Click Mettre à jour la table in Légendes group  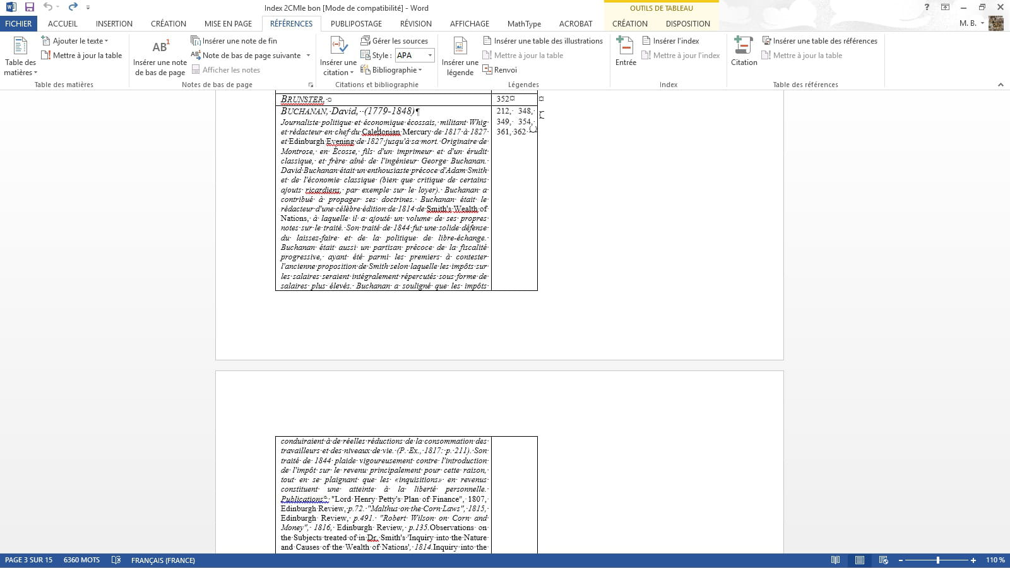click(x=523, y=56)
